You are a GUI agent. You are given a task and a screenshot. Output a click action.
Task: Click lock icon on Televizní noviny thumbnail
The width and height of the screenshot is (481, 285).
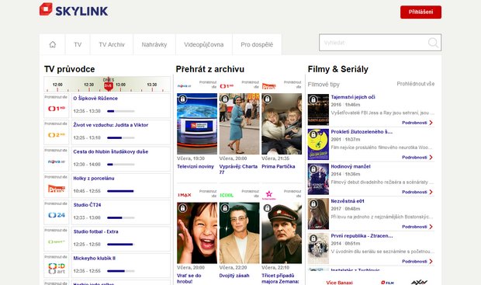[182, 99]
